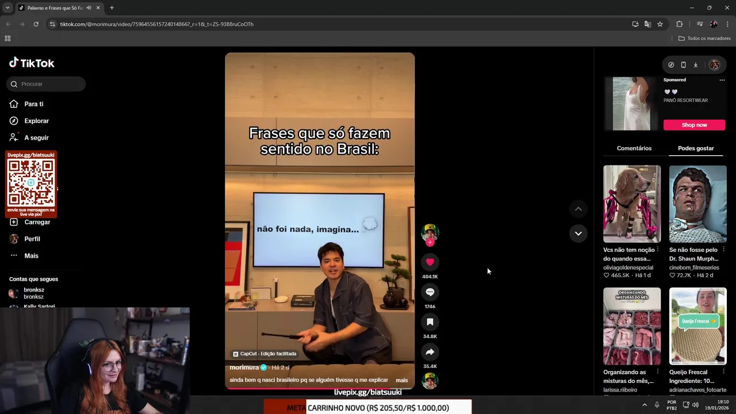Open Google Translate icon in address bar

point(647,24)
